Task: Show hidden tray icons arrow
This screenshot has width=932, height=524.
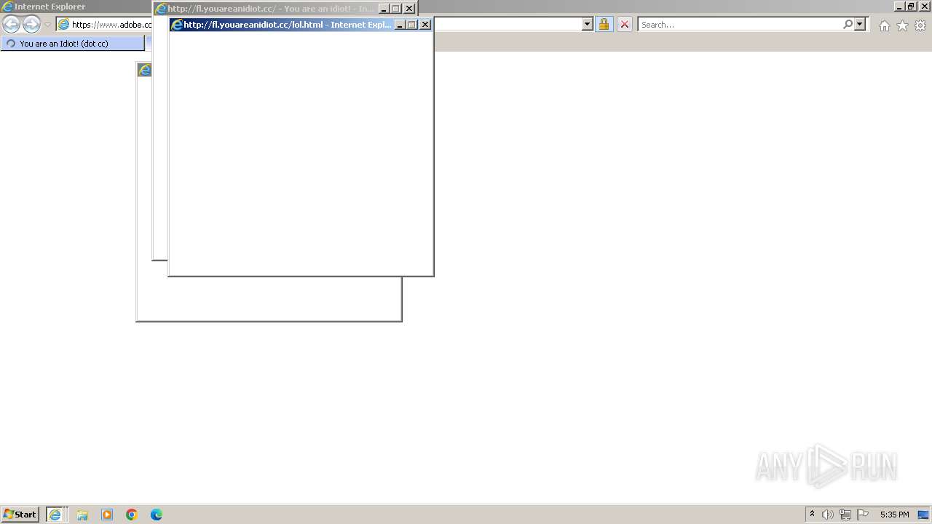Action: pos(812,515)
